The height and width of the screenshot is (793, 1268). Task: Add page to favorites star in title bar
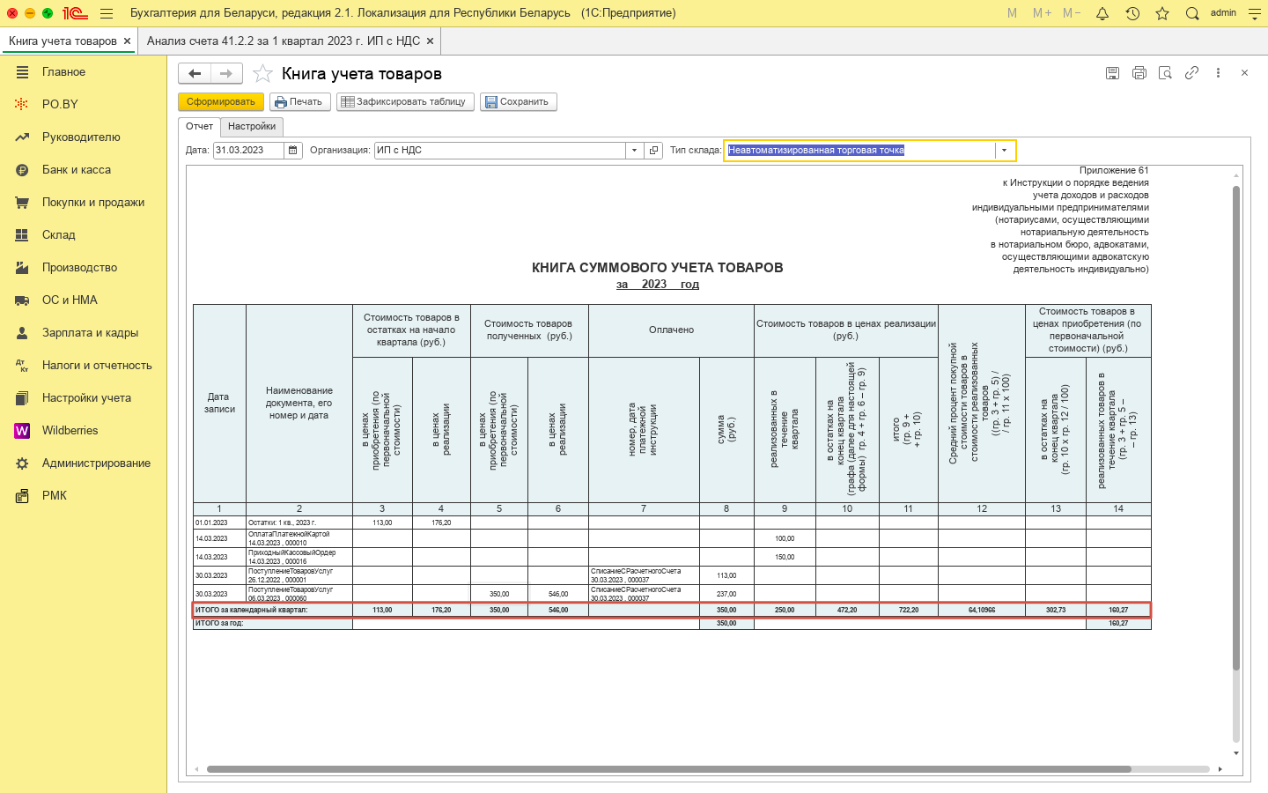tap(1162, 13)
